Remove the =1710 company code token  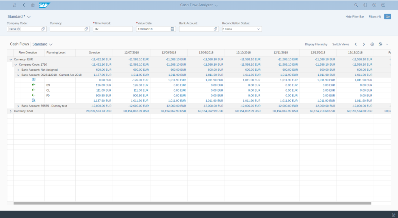18,29
